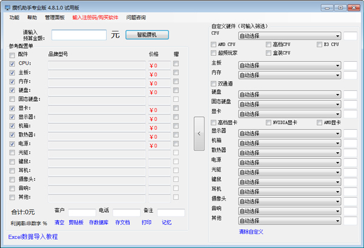364x248 pixels.
Task: Click the price box beside CPU dropdown
Action: [x=350, y=36]
